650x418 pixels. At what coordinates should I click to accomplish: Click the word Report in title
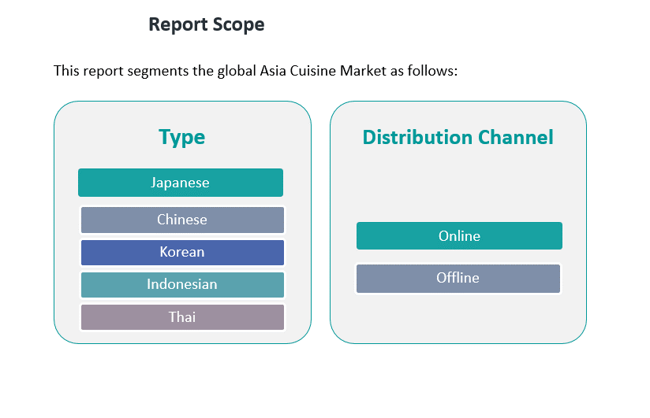177,24
